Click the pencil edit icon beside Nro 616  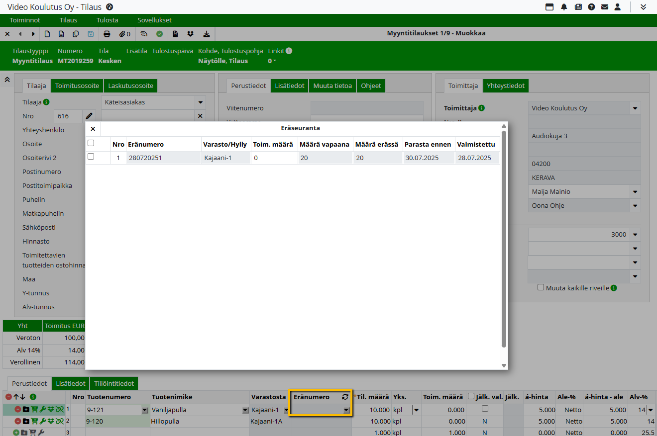click(x=89, y=116)
